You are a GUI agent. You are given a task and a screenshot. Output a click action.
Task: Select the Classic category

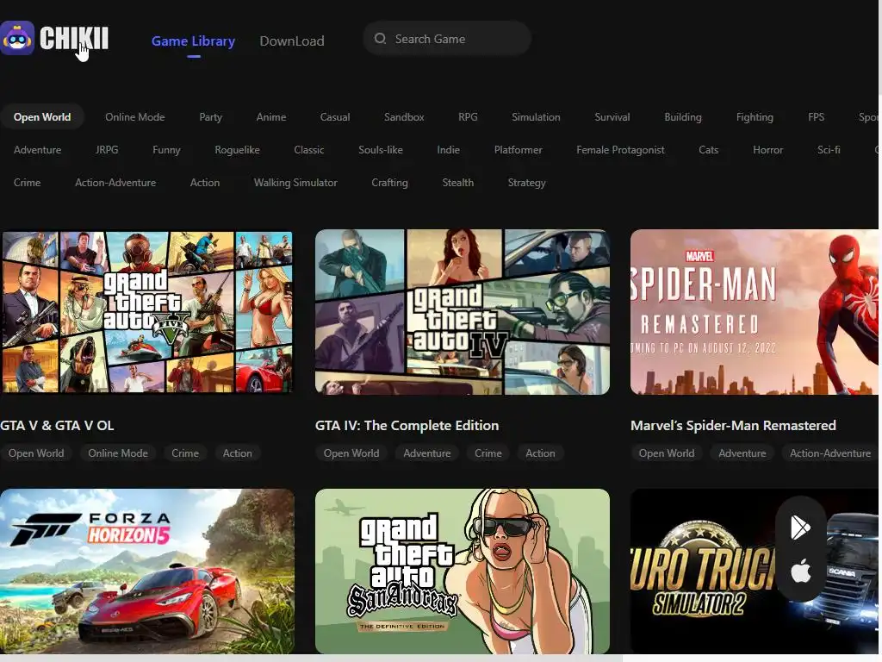pyautogui.click(x=309, y=150)
